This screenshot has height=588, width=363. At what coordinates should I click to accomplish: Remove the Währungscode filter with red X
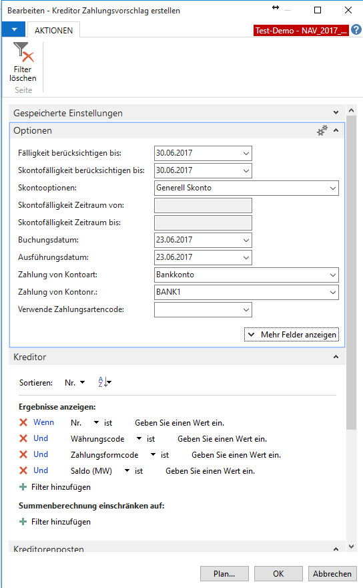click(23, 438)
